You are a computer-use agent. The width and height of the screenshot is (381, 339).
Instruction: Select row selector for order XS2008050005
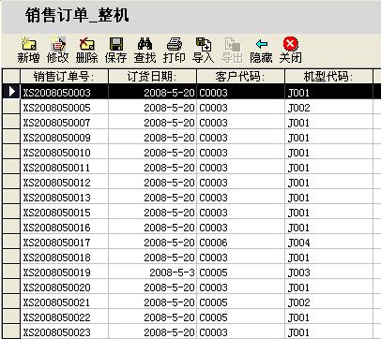coord(11,108)
